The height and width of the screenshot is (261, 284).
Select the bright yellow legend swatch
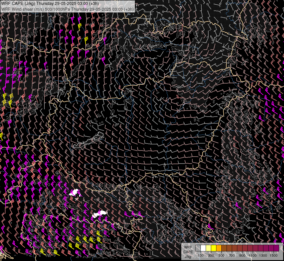tap(214, 248)
